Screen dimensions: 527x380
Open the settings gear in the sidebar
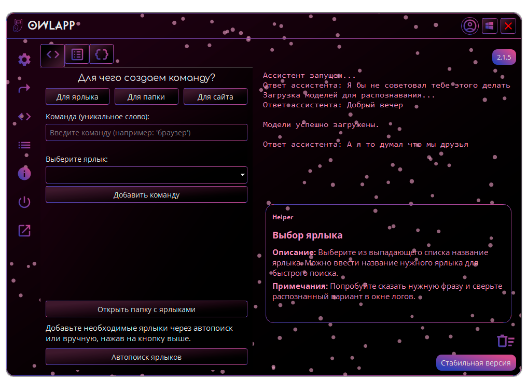(x=24, y=60)
